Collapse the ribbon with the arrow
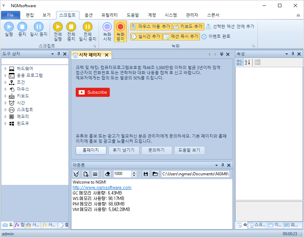304x238 pixels. (x=299, y=15)
